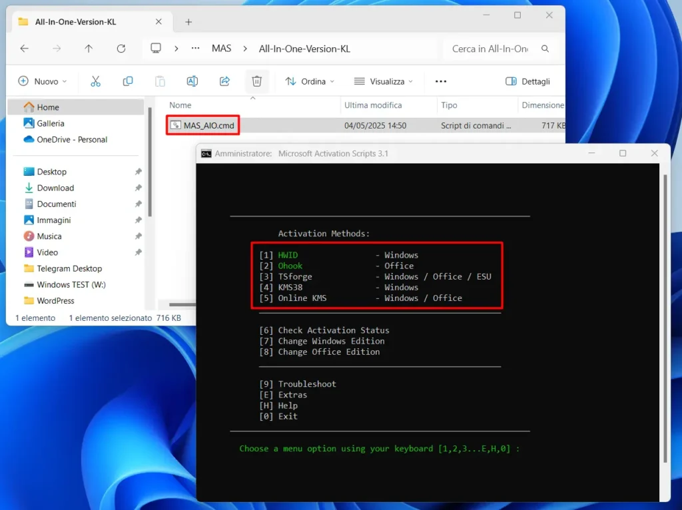Click the navigation pane vertical scrollbar
The height and width of the screenshot is (510, 682).
point(150,162)
